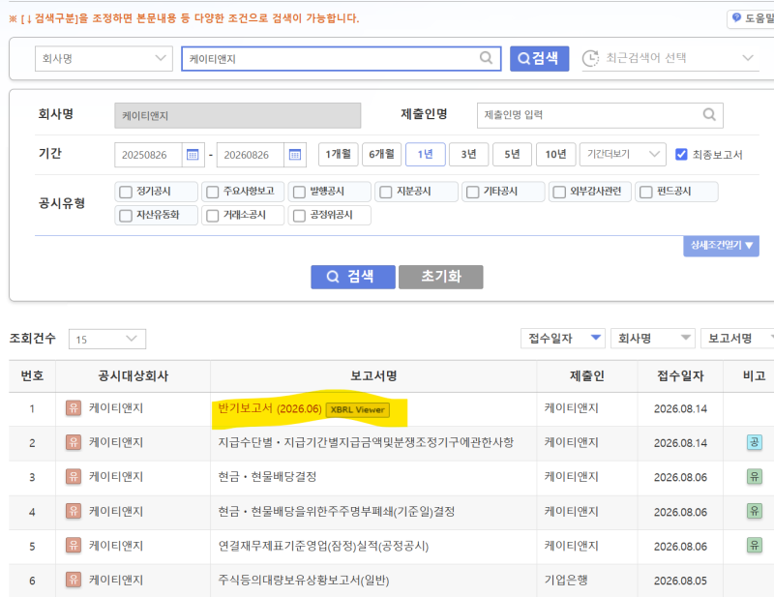Screen dimensions: 774x597
Task: Sort by 접수일자 dropdown
Action: click(563, 339)
